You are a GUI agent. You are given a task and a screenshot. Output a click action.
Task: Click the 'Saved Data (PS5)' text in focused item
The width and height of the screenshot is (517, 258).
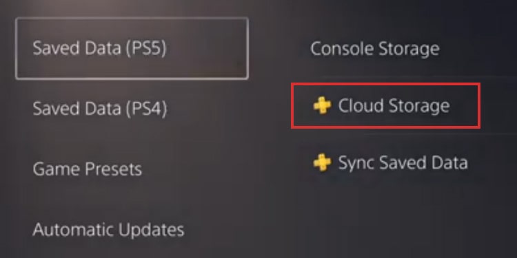click(99, 48)
